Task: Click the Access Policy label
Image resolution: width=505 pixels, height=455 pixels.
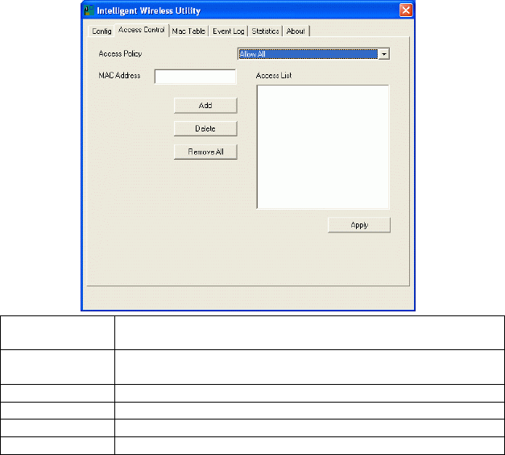Action: point(121,54)
